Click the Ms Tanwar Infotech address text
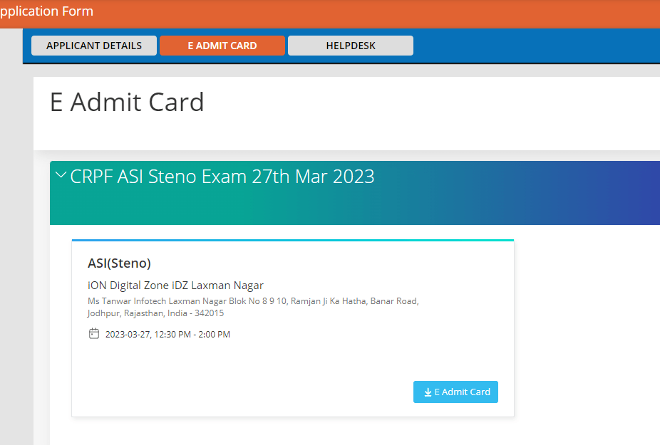Viewport: 660px width, 445px height. pos(253,301)
